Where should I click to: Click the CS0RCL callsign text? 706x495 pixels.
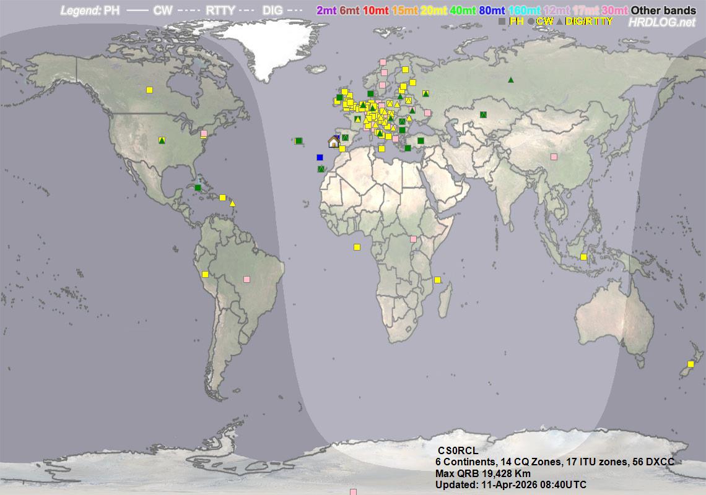pos(458,450)
